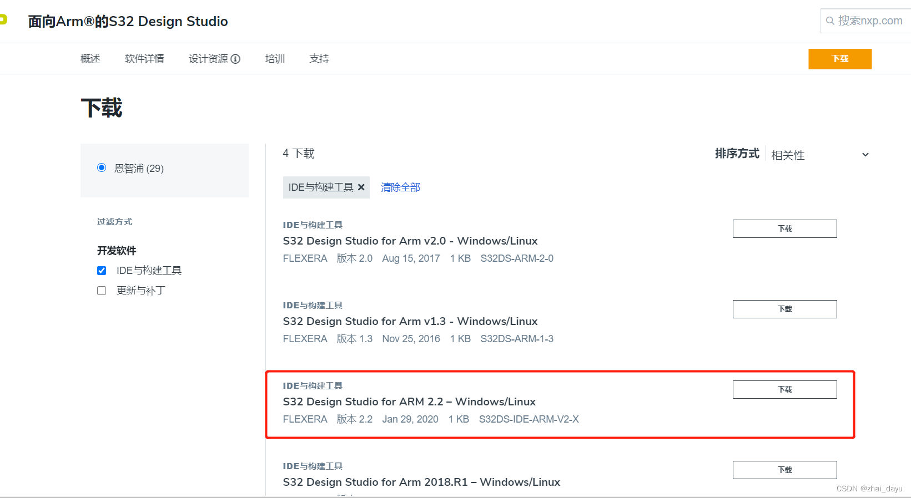Download S32 Design Studio for Arm v2.0
Image resolution: width=911 pixels, height=498 pixels.
(x=784, y=228)
